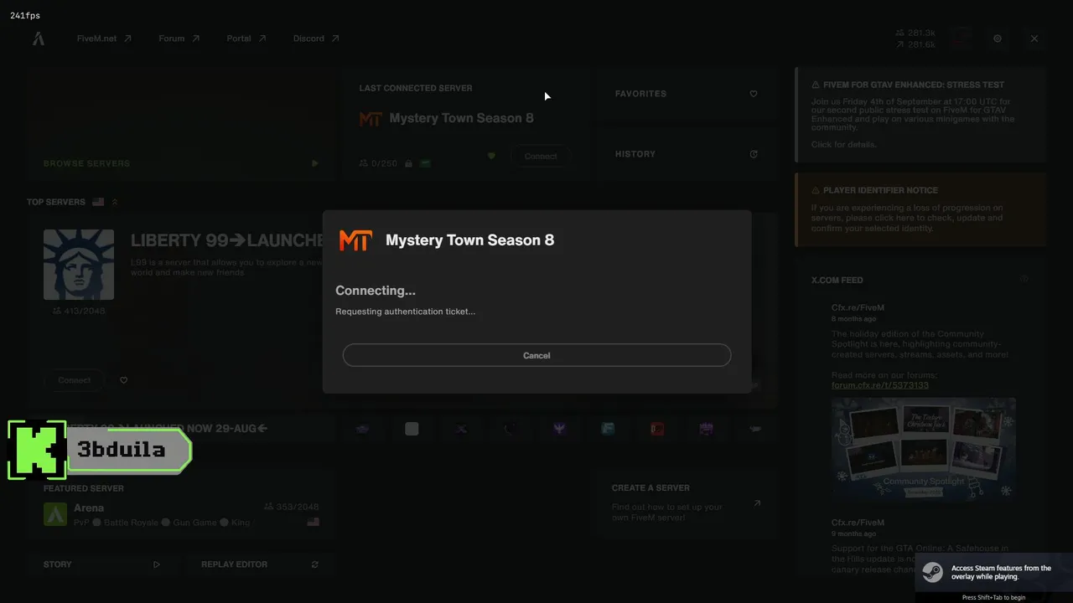Click the arrow icon in the Create a Server card
Image resolution: width=1073 pixels, height=603 pixels.
757,503
